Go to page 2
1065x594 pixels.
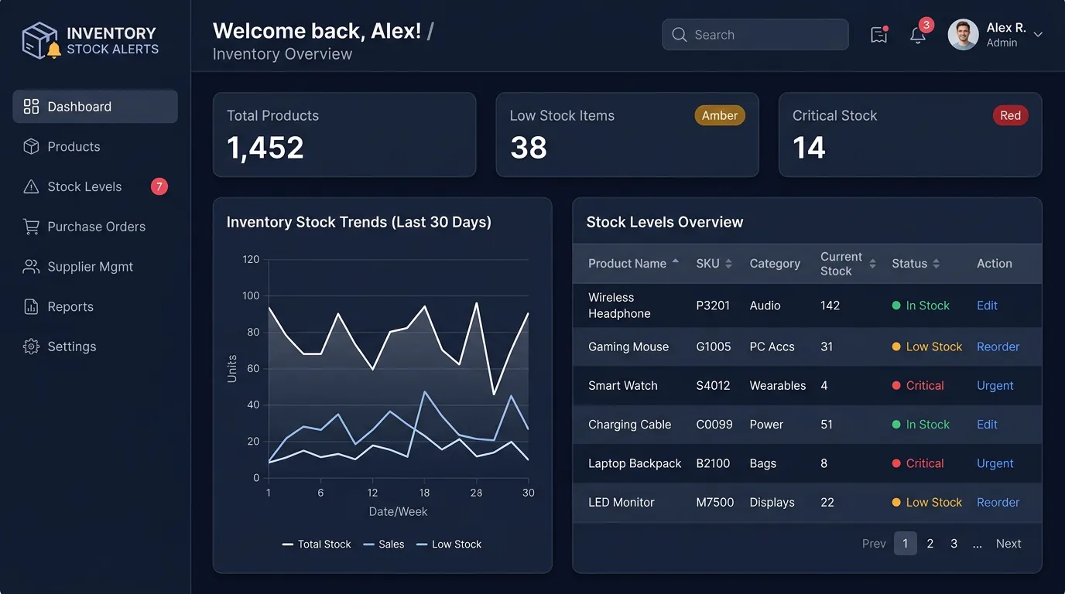(x=930, y=544)
